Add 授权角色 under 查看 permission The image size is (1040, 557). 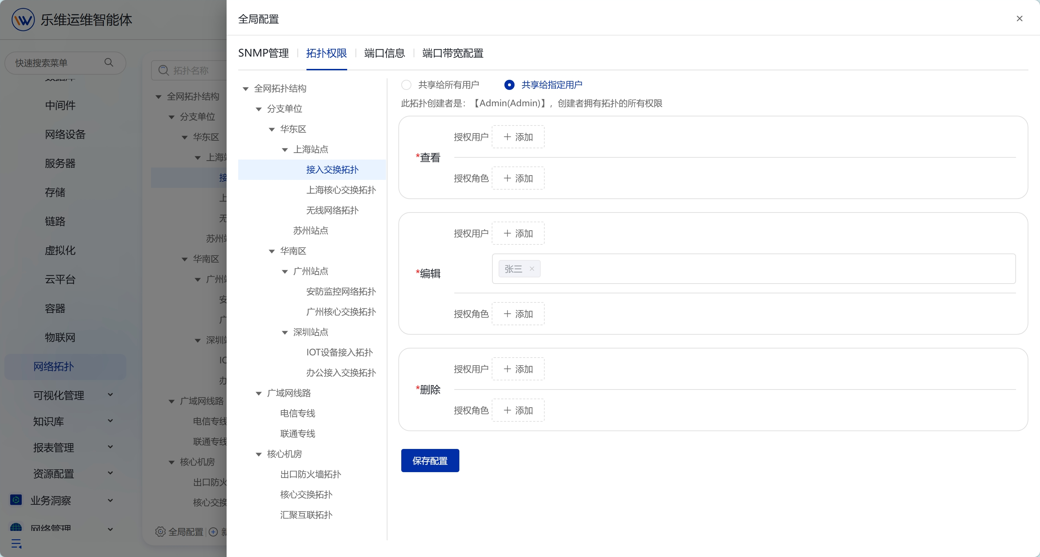[x=518, y=178]
